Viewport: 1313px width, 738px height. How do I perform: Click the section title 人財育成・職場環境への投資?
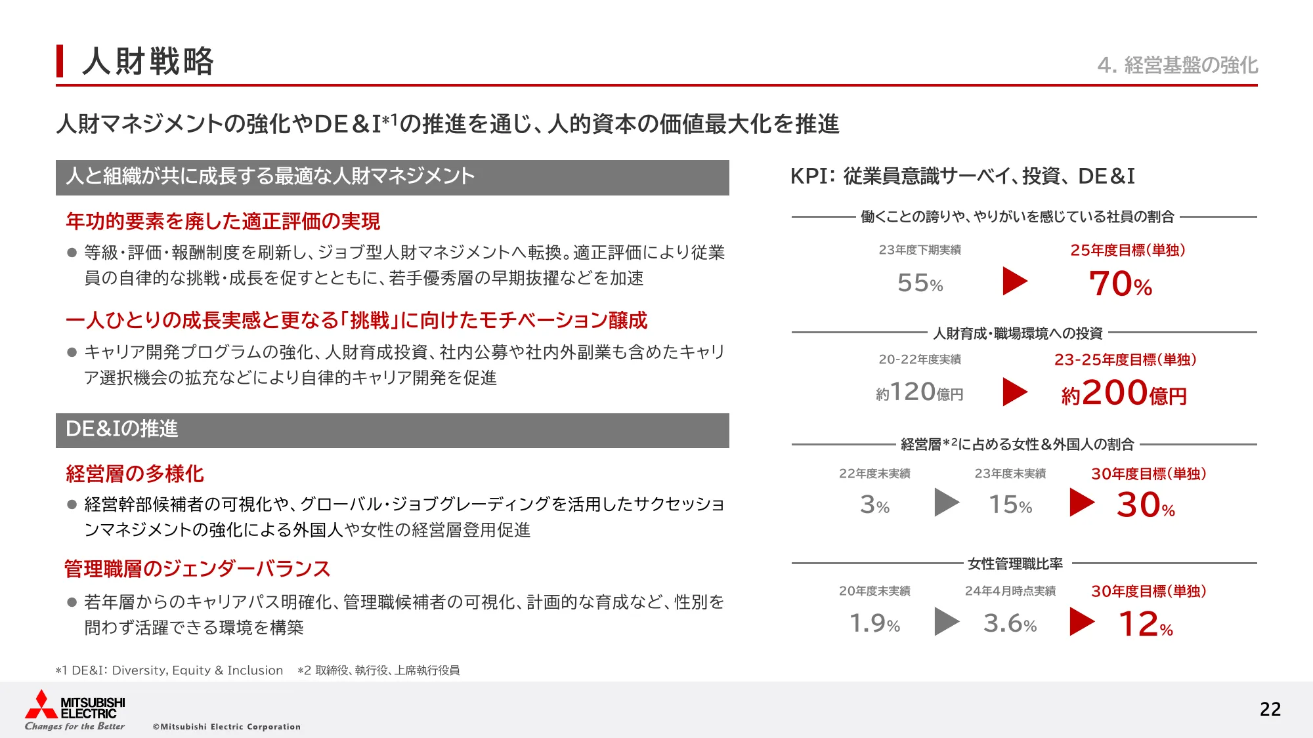pyautogui.click(x=1018, y=333)
